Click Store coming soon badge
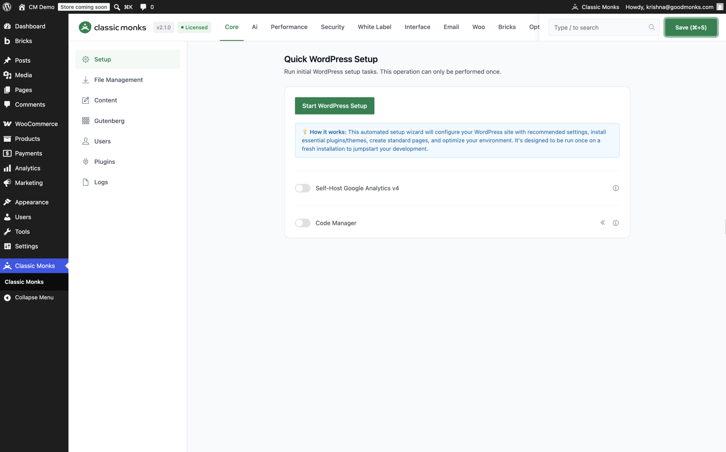Image resolution: width=726 pixels, height=452 pixels. 83,7
